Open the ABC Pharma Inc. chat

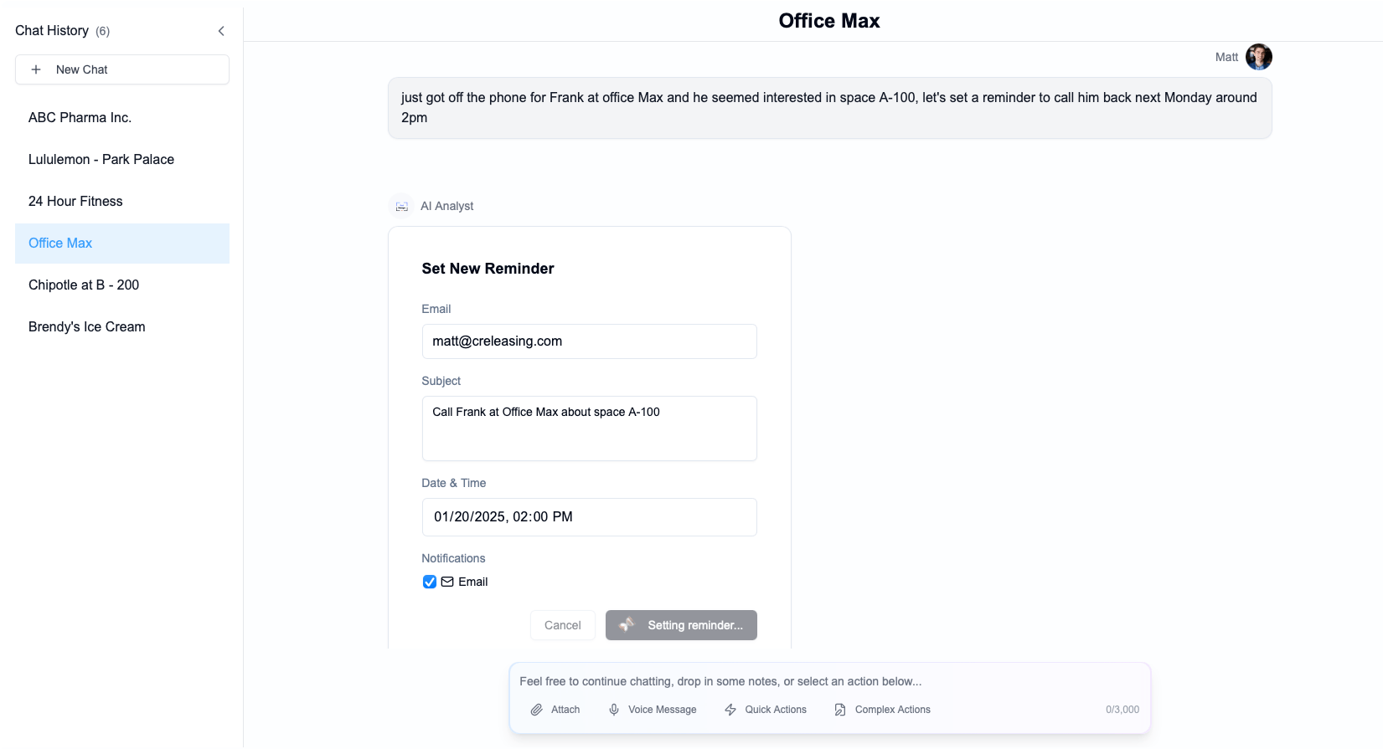122,118
